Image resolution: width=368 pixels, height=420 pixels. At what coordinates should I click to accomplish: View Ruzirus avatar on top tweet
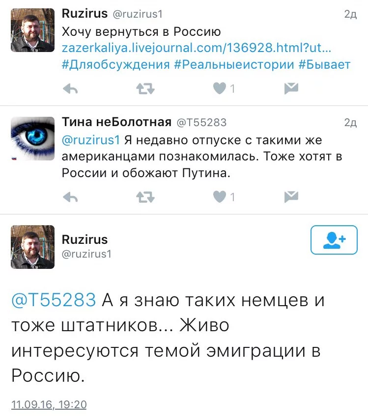tap(33, 30)
